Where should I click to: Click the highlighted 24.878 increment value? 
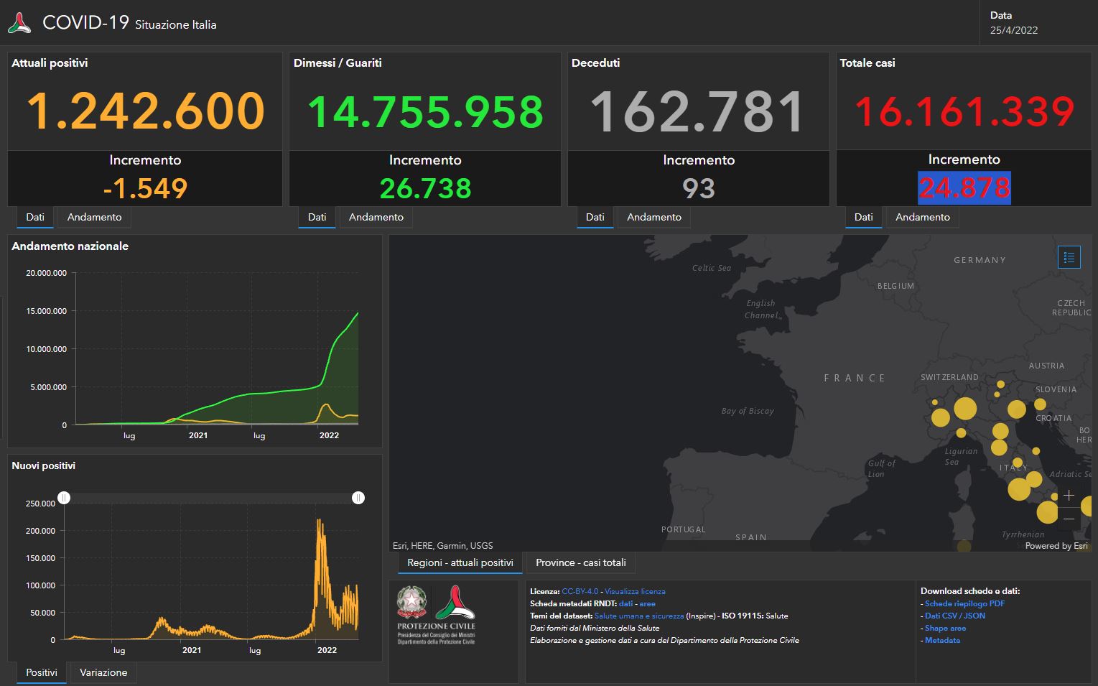(964, 188)
